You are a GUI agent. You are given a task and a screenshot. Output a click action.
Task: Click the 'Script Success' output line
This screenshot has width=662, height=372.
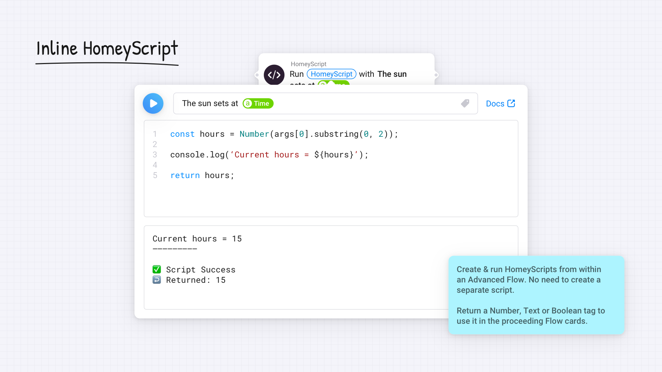[201, 270]
